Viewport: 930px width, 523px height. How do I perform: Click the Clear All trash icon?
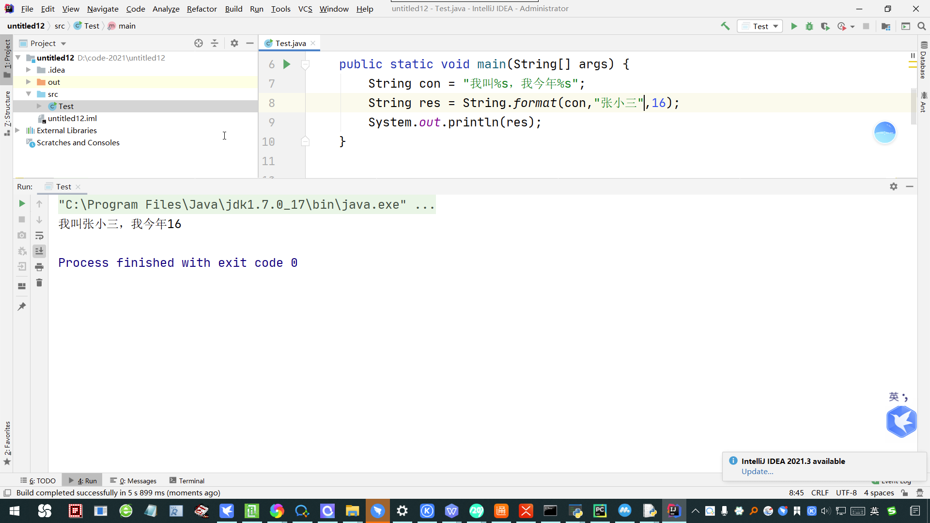click(39, 283)
